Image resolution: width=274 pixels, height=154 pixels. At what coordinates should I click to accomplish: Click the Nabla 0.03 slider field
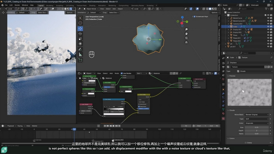pos(256,134)
